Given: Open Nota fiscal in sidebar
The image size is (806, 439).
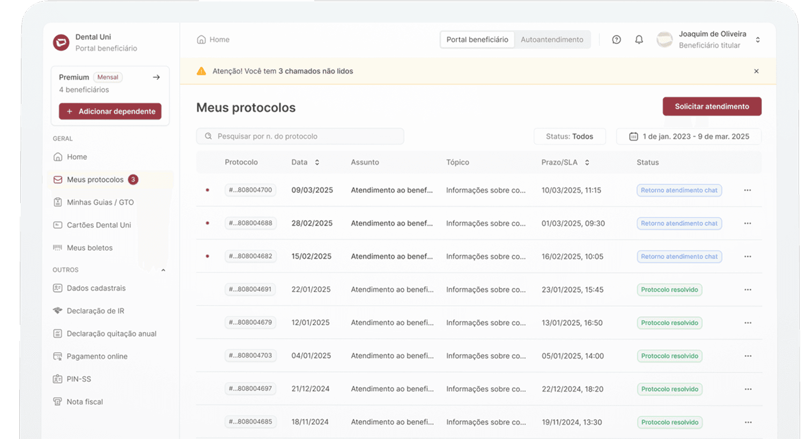Looking at the screenshot, I should [84, 401].
